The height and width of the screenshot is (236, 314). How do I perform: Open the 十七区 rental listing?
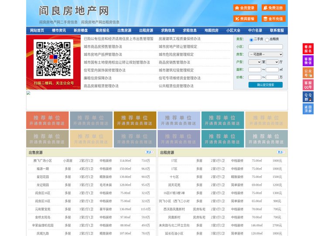tap(174, 177)
